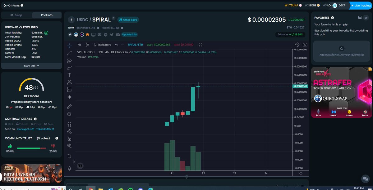Open the website monitor icon
The height and width of the screenshot is (190, 373).
94,34
